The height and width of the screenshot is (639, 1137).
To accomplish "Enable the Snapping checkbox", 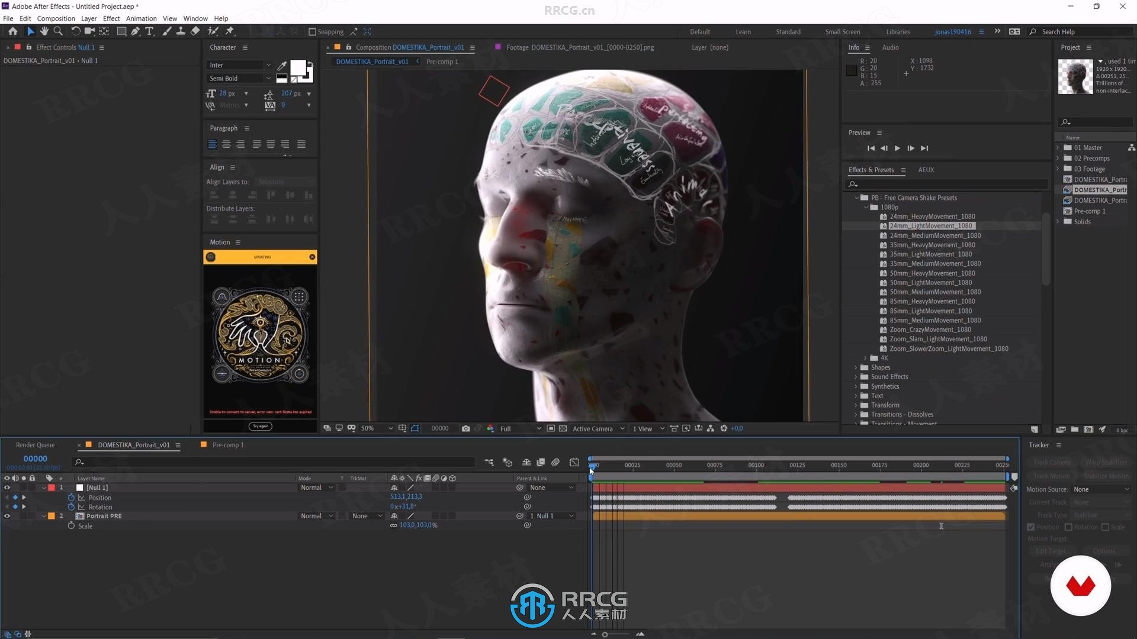I will point(312,32).
